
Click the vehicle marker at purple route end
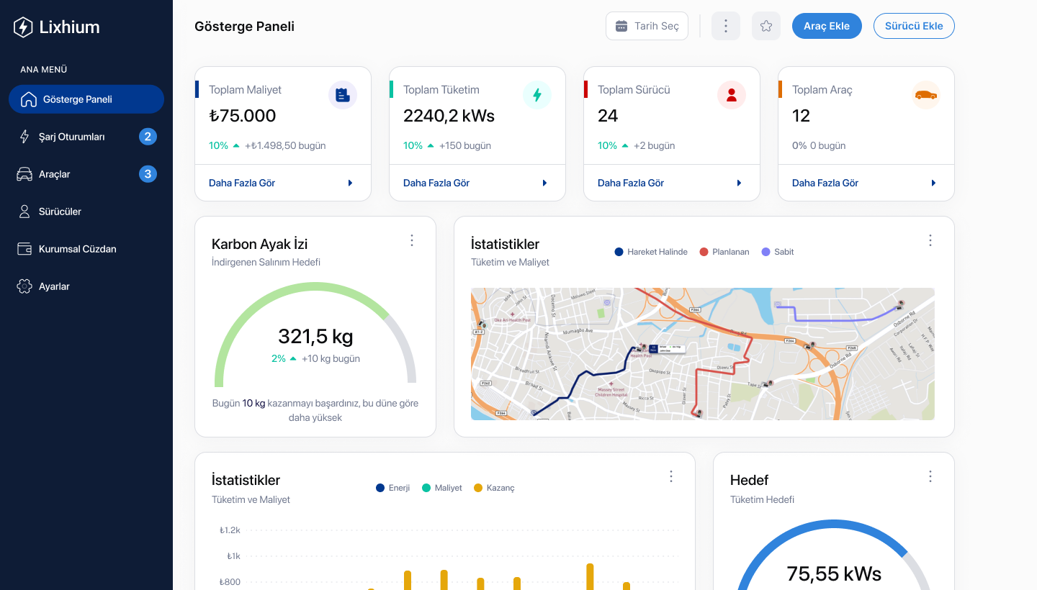(899, 304)
